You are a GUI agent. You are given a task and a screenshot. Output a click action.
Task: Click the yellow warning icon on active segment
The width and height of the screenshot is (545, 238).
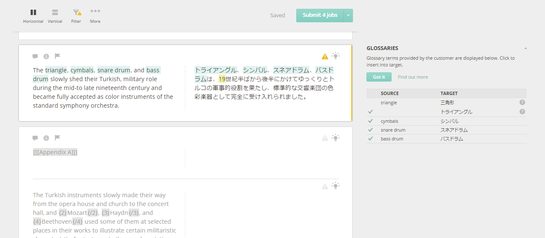click(325, 56)
